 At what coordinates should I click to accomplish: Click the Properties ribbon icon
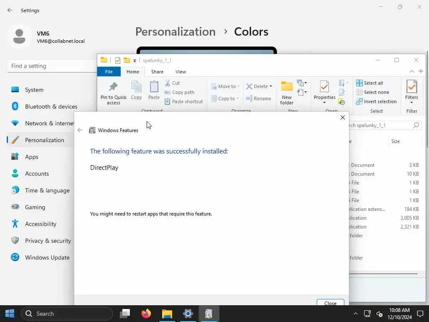[x=325, y=87]
